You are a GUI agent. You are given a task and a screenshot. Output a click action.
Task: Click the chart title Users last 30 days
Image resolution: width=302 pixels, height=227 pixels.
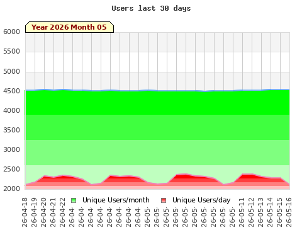[x=151, y=8]
